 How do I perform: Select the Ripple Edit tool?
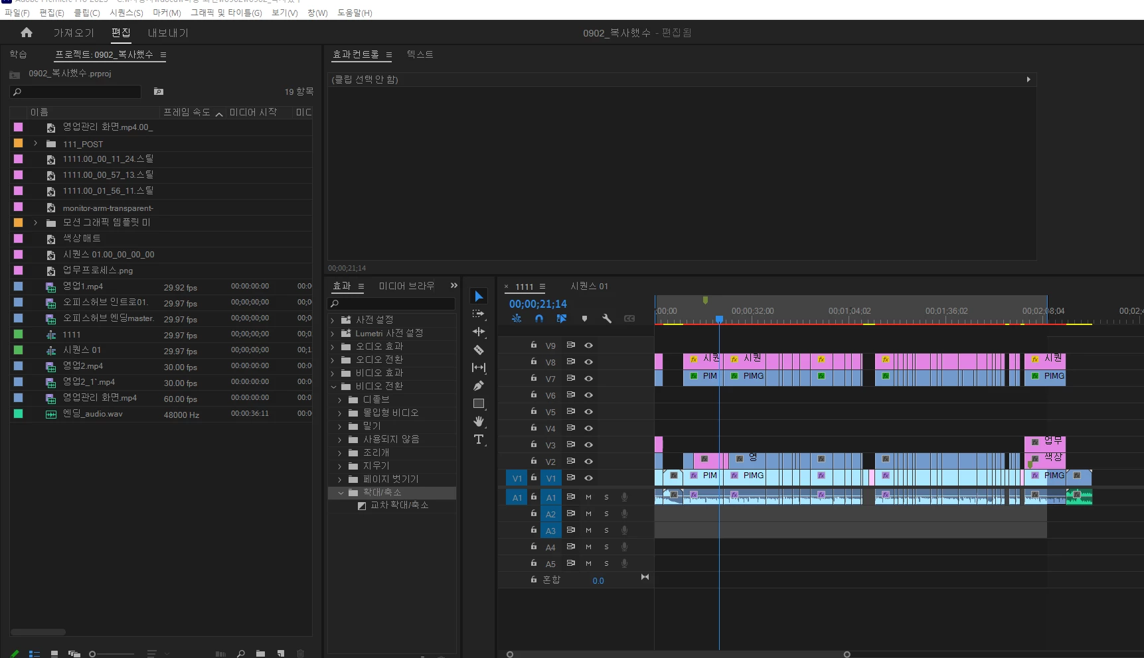[x=479, y=332]
